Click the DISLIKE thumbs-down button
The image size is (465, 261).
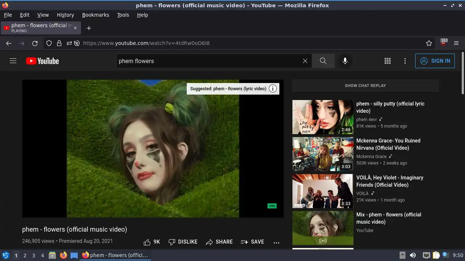tap(183, 242)
